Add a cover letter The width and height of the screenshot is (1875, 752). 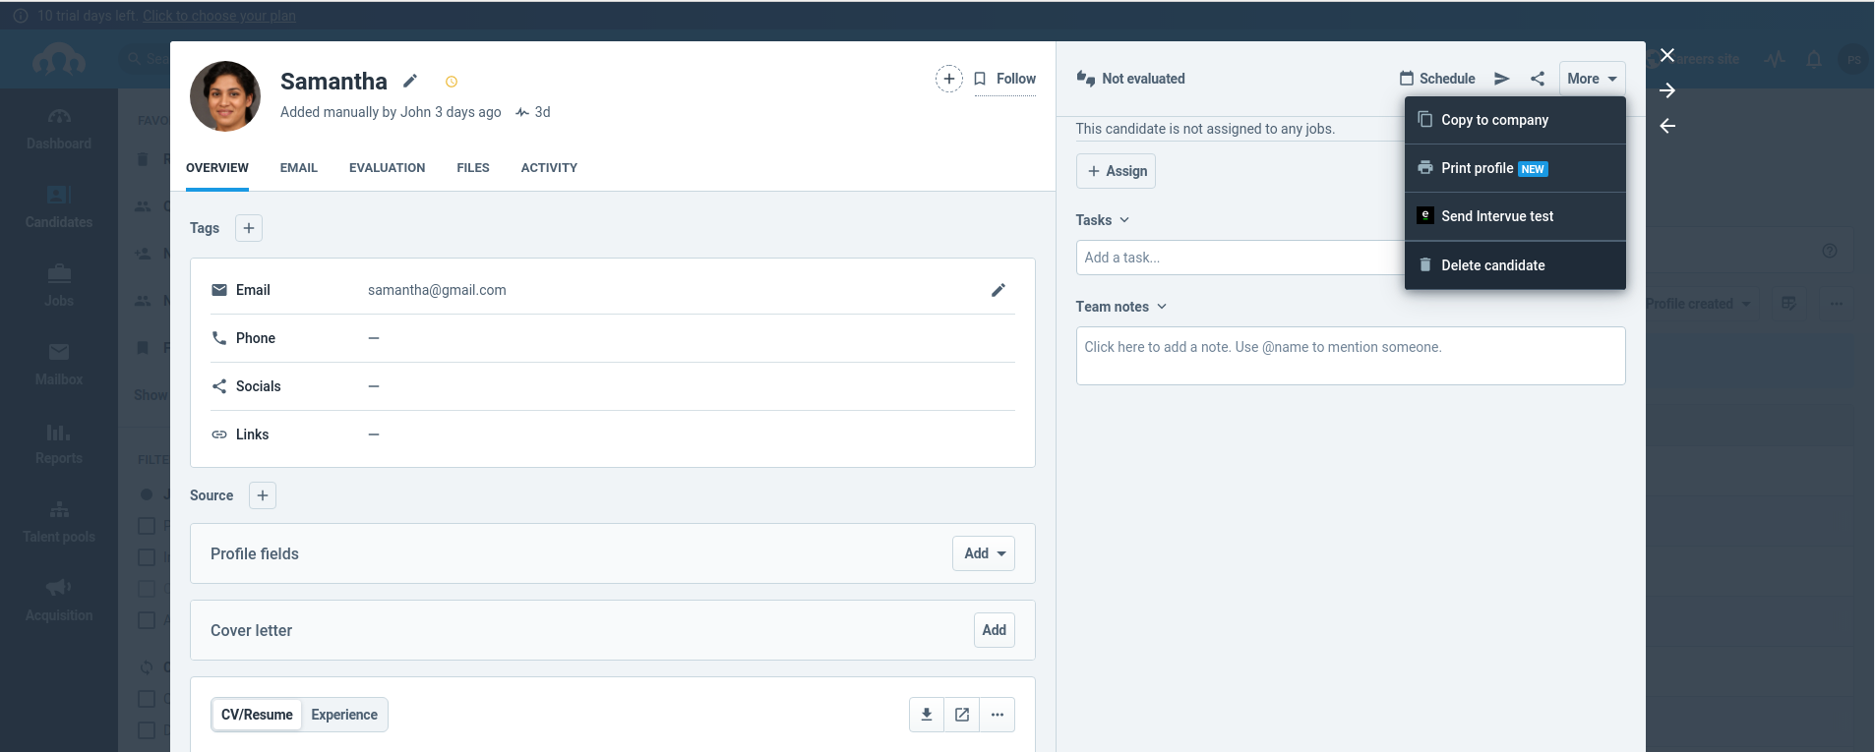click(x=995, y=630)
